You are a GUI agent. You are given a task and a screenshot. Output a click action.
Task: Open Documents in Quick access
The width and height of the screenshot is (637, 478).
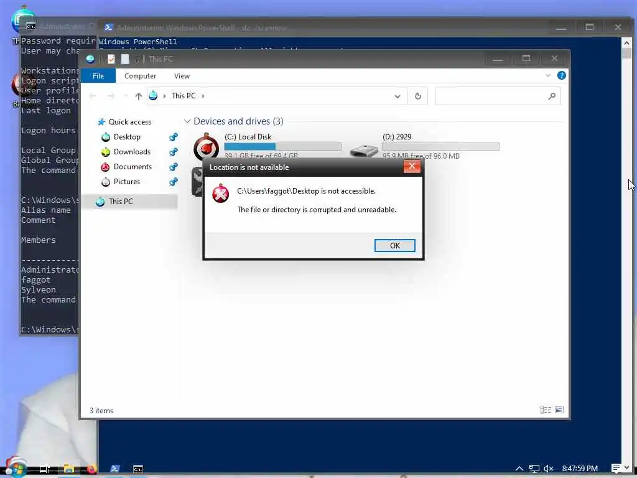point(133,167)
